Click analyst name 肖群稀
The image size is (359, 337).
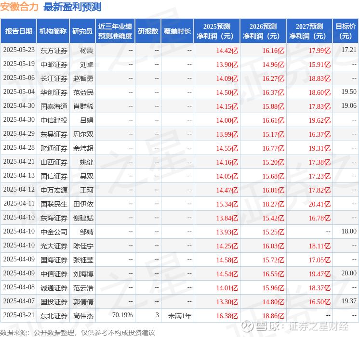point(83,106)
